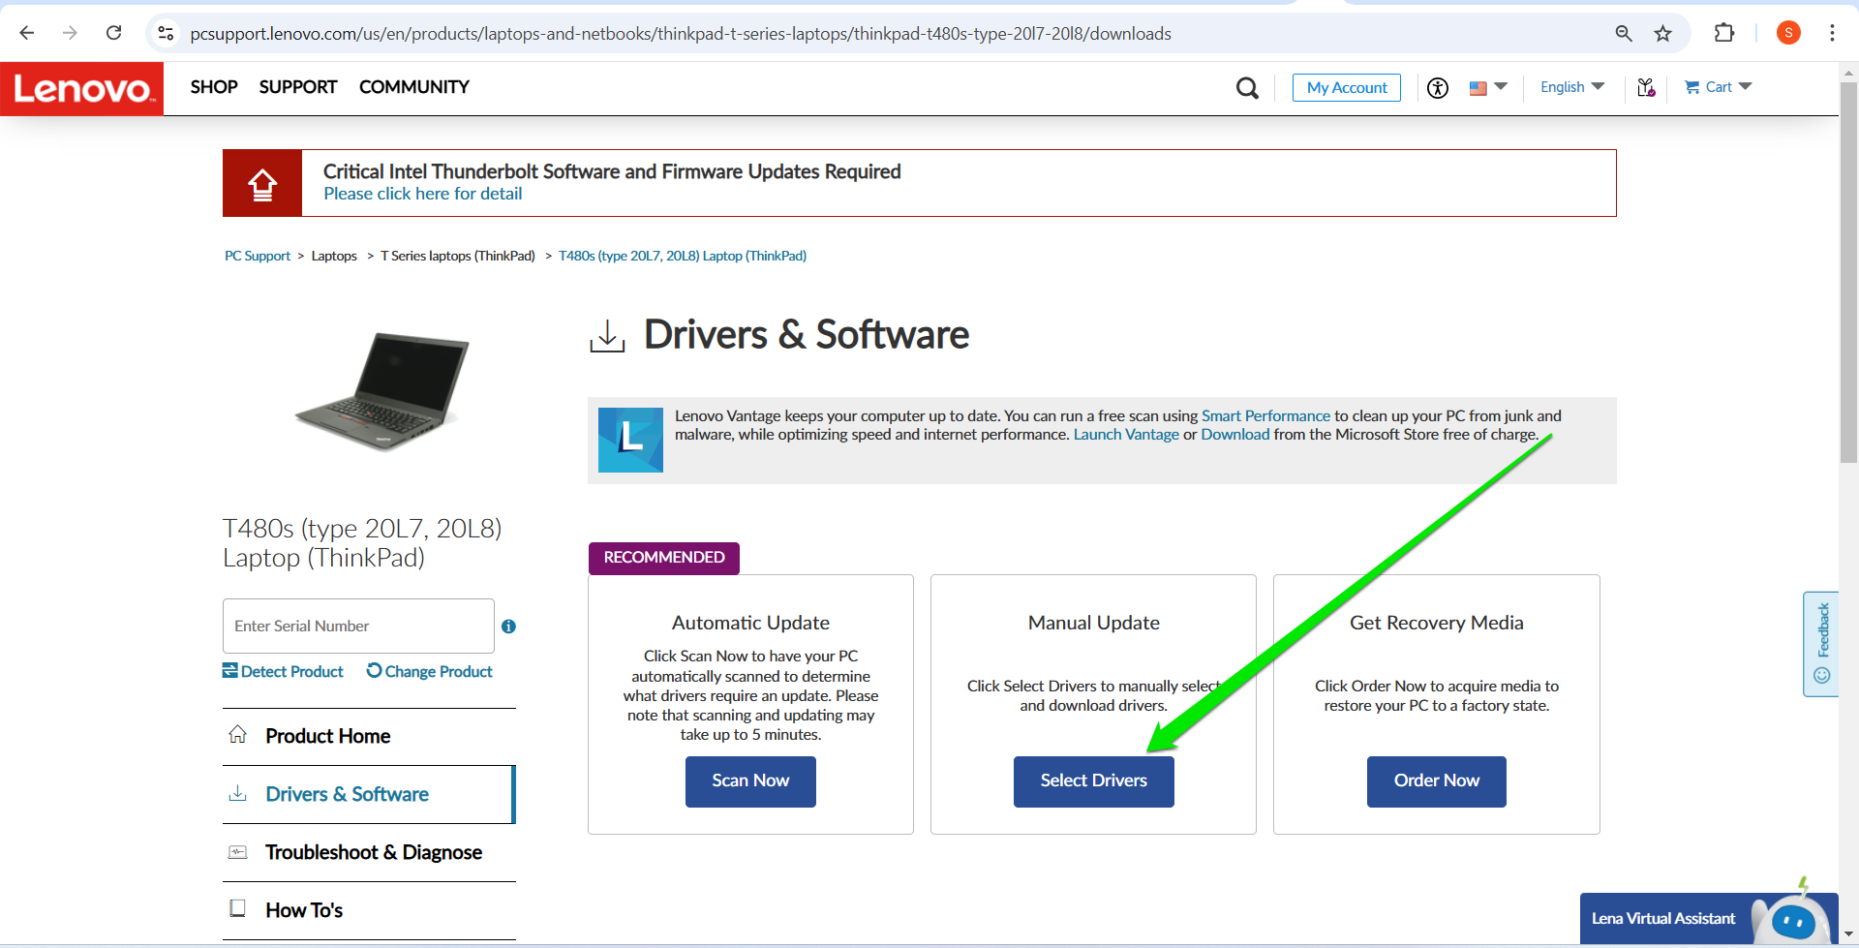Click the RECOMMENDED badge
The image size is (1859, 948).
pyautogui.click(x=664, y=558)
